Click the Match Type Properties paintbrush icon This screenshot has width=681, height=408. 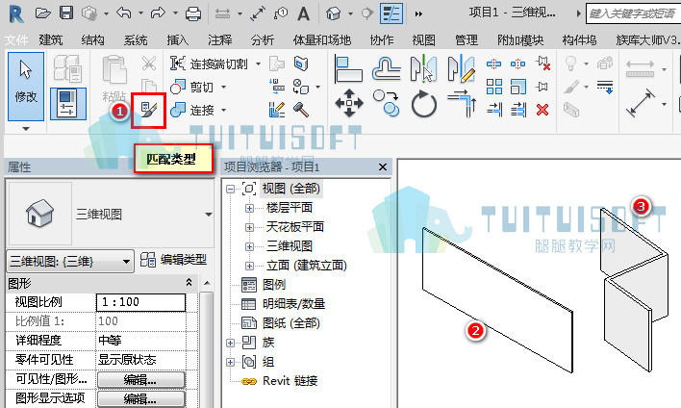[x=148, y=110]
